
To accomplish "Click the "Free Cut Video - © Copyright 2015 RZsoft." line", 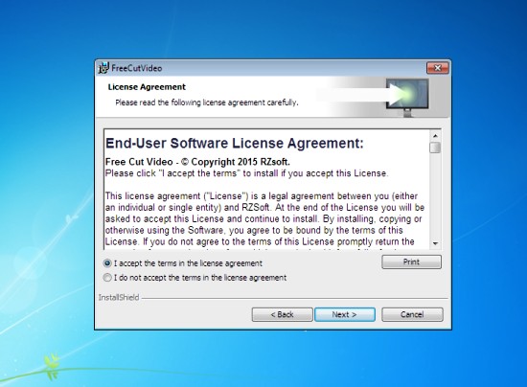I will 197,162.
